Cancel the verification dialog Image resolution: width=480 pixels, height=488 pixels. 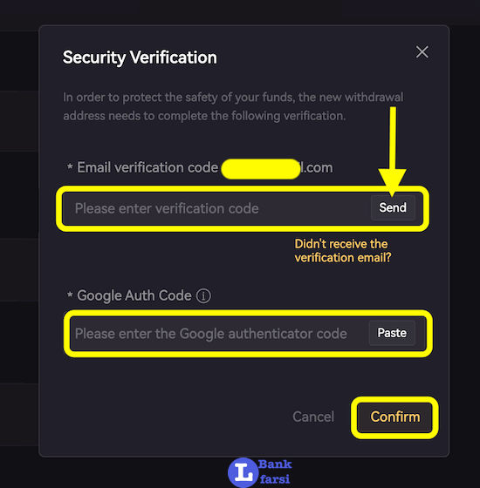point(313,417)
